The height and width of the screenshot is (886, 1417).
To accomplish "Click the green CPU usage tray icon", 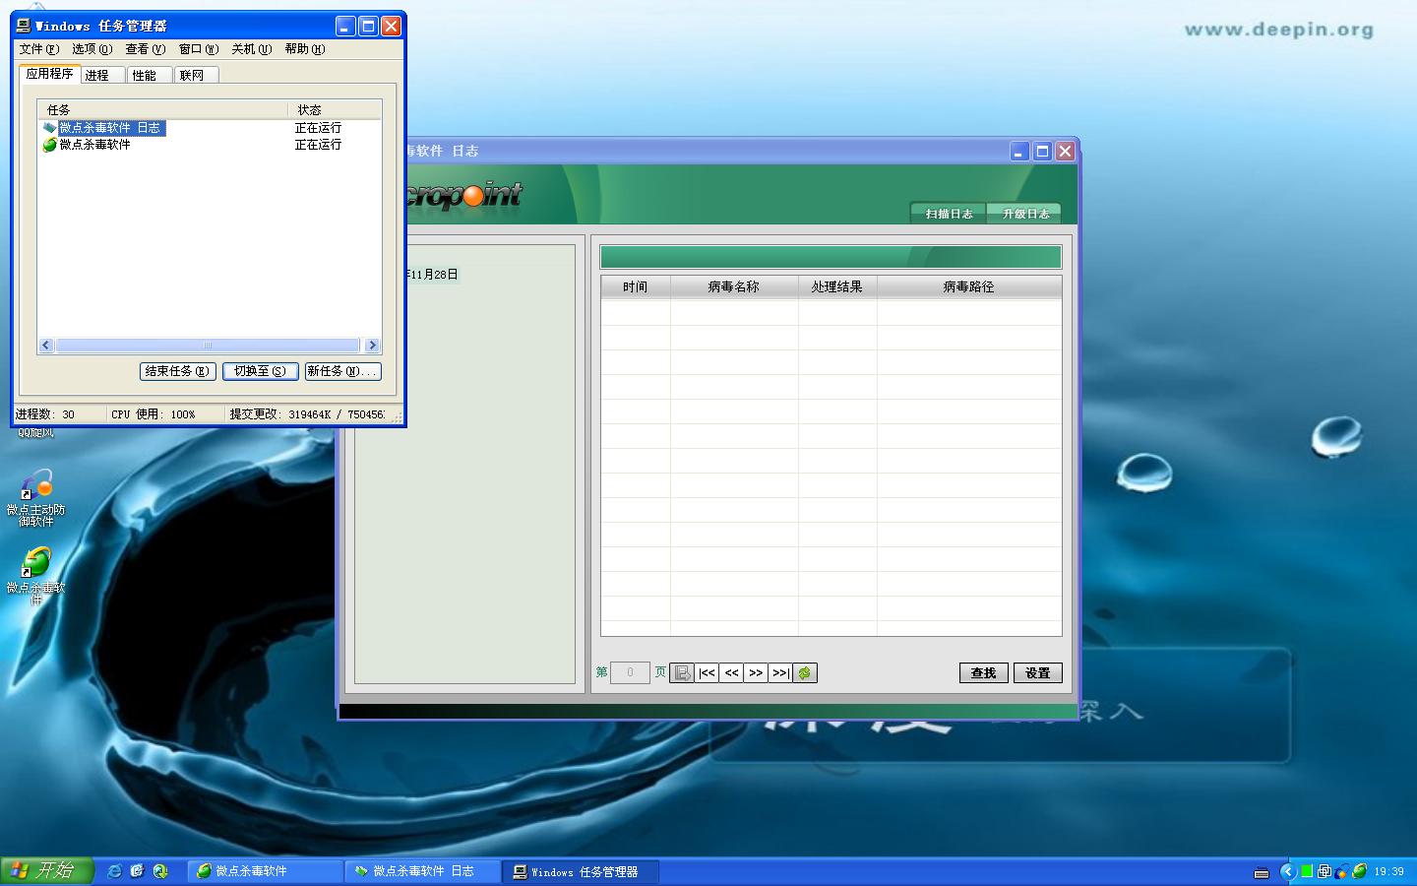I will 1307,871.
